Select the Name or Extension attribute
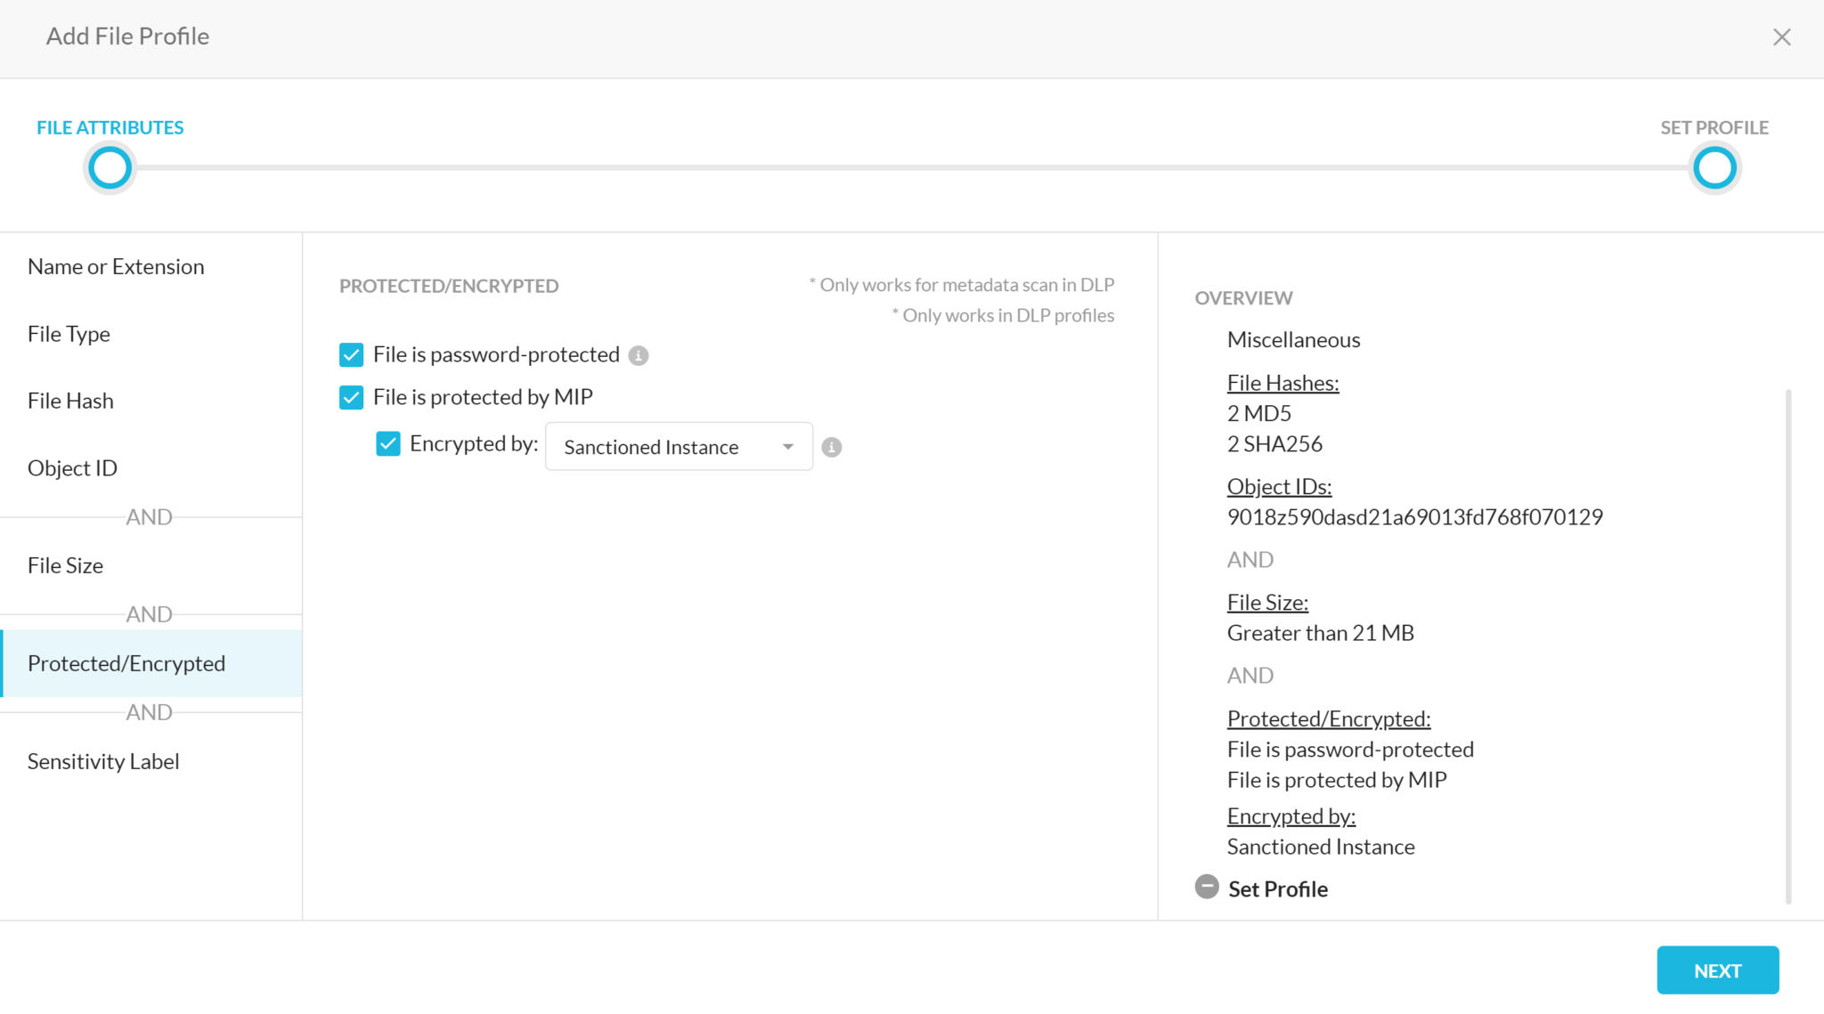Image resolution: width=1824 pixels, height=1014 pixels. pos(116,266)
